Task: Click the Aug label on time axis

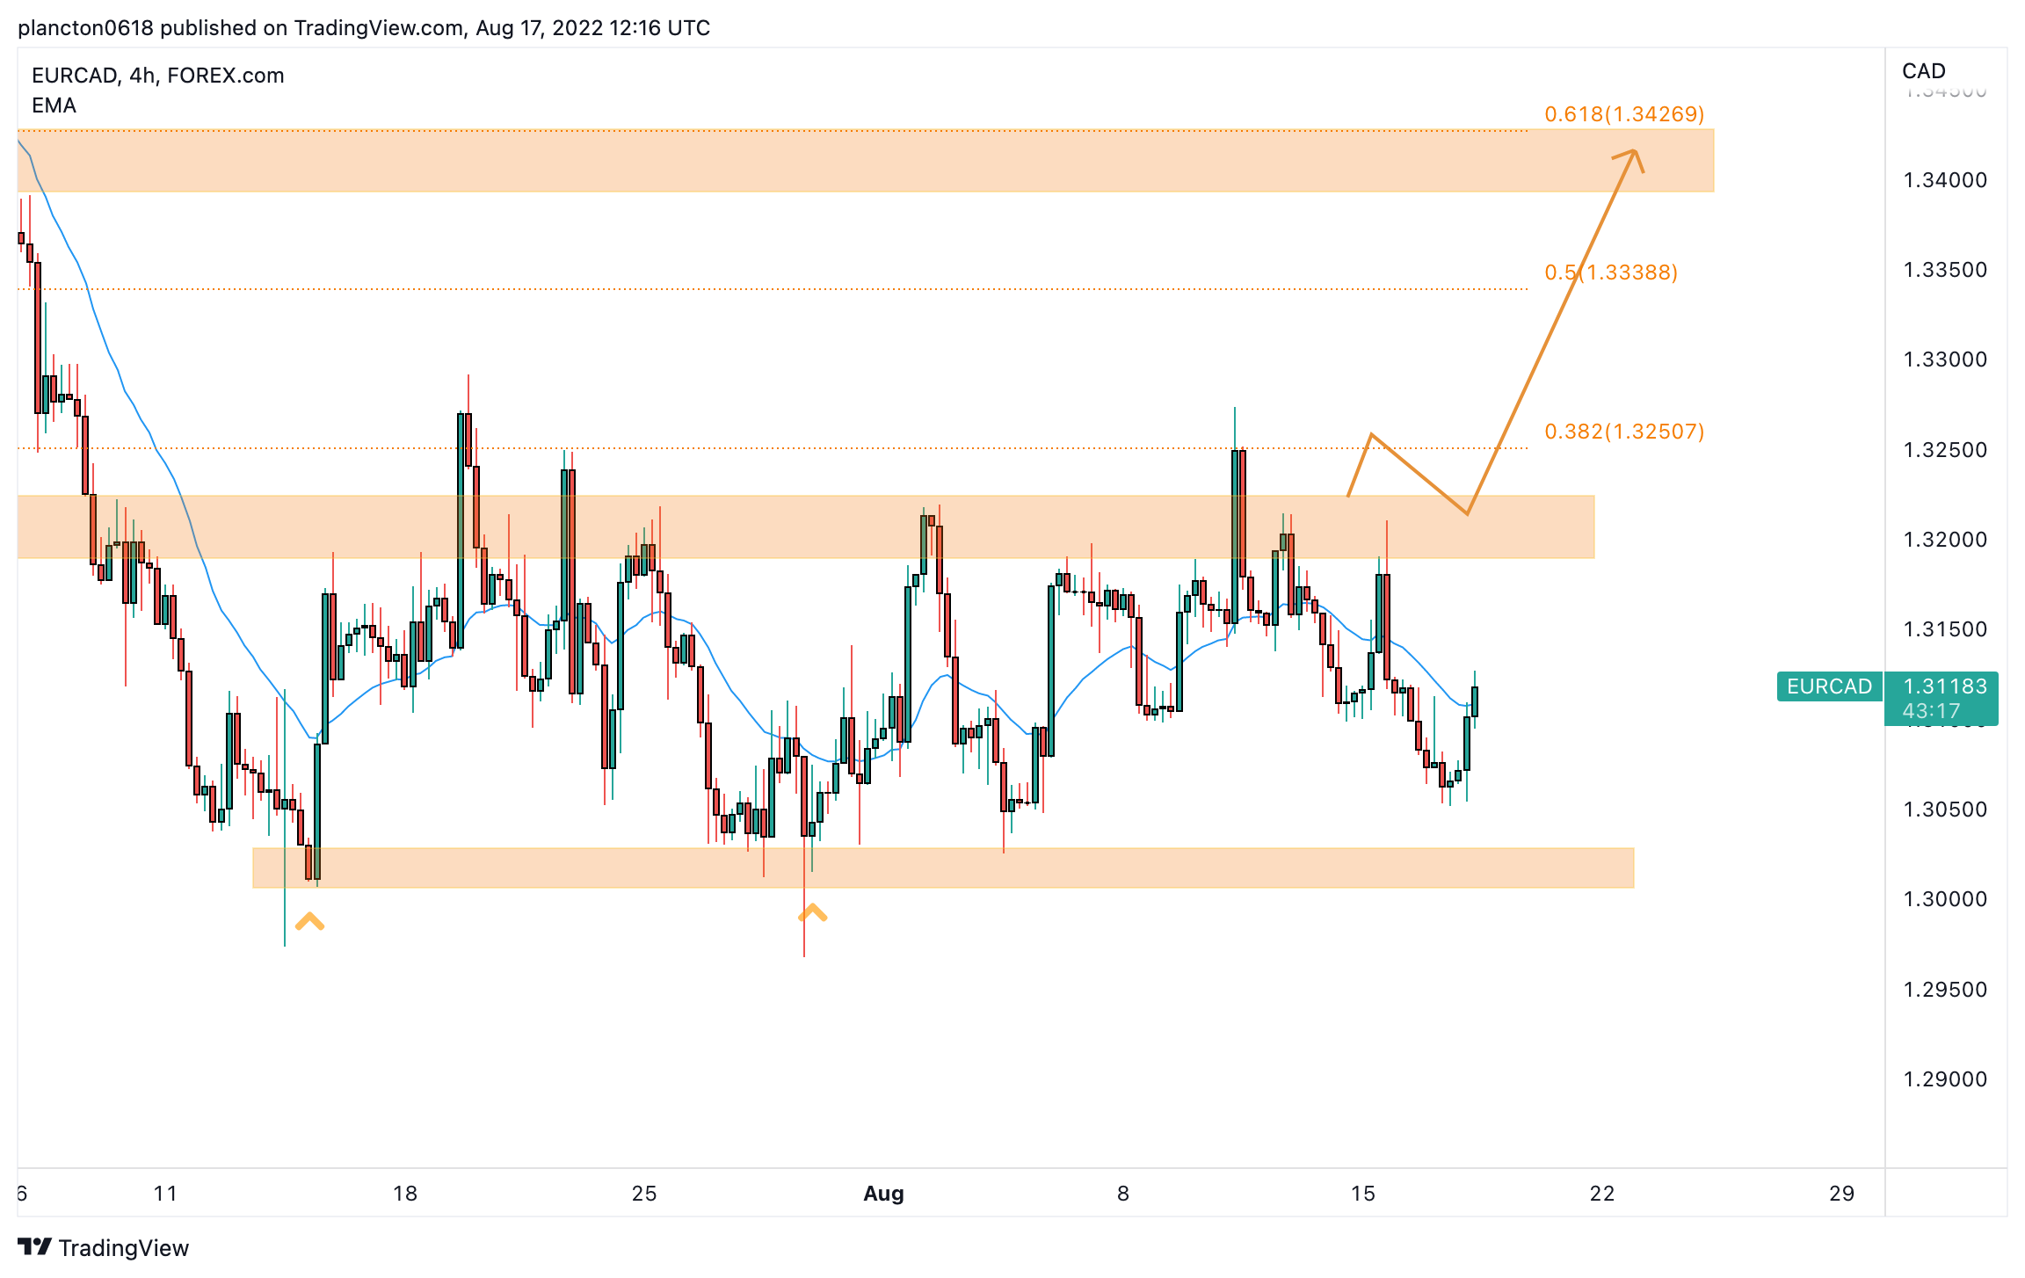Action: click(883, 1194)
